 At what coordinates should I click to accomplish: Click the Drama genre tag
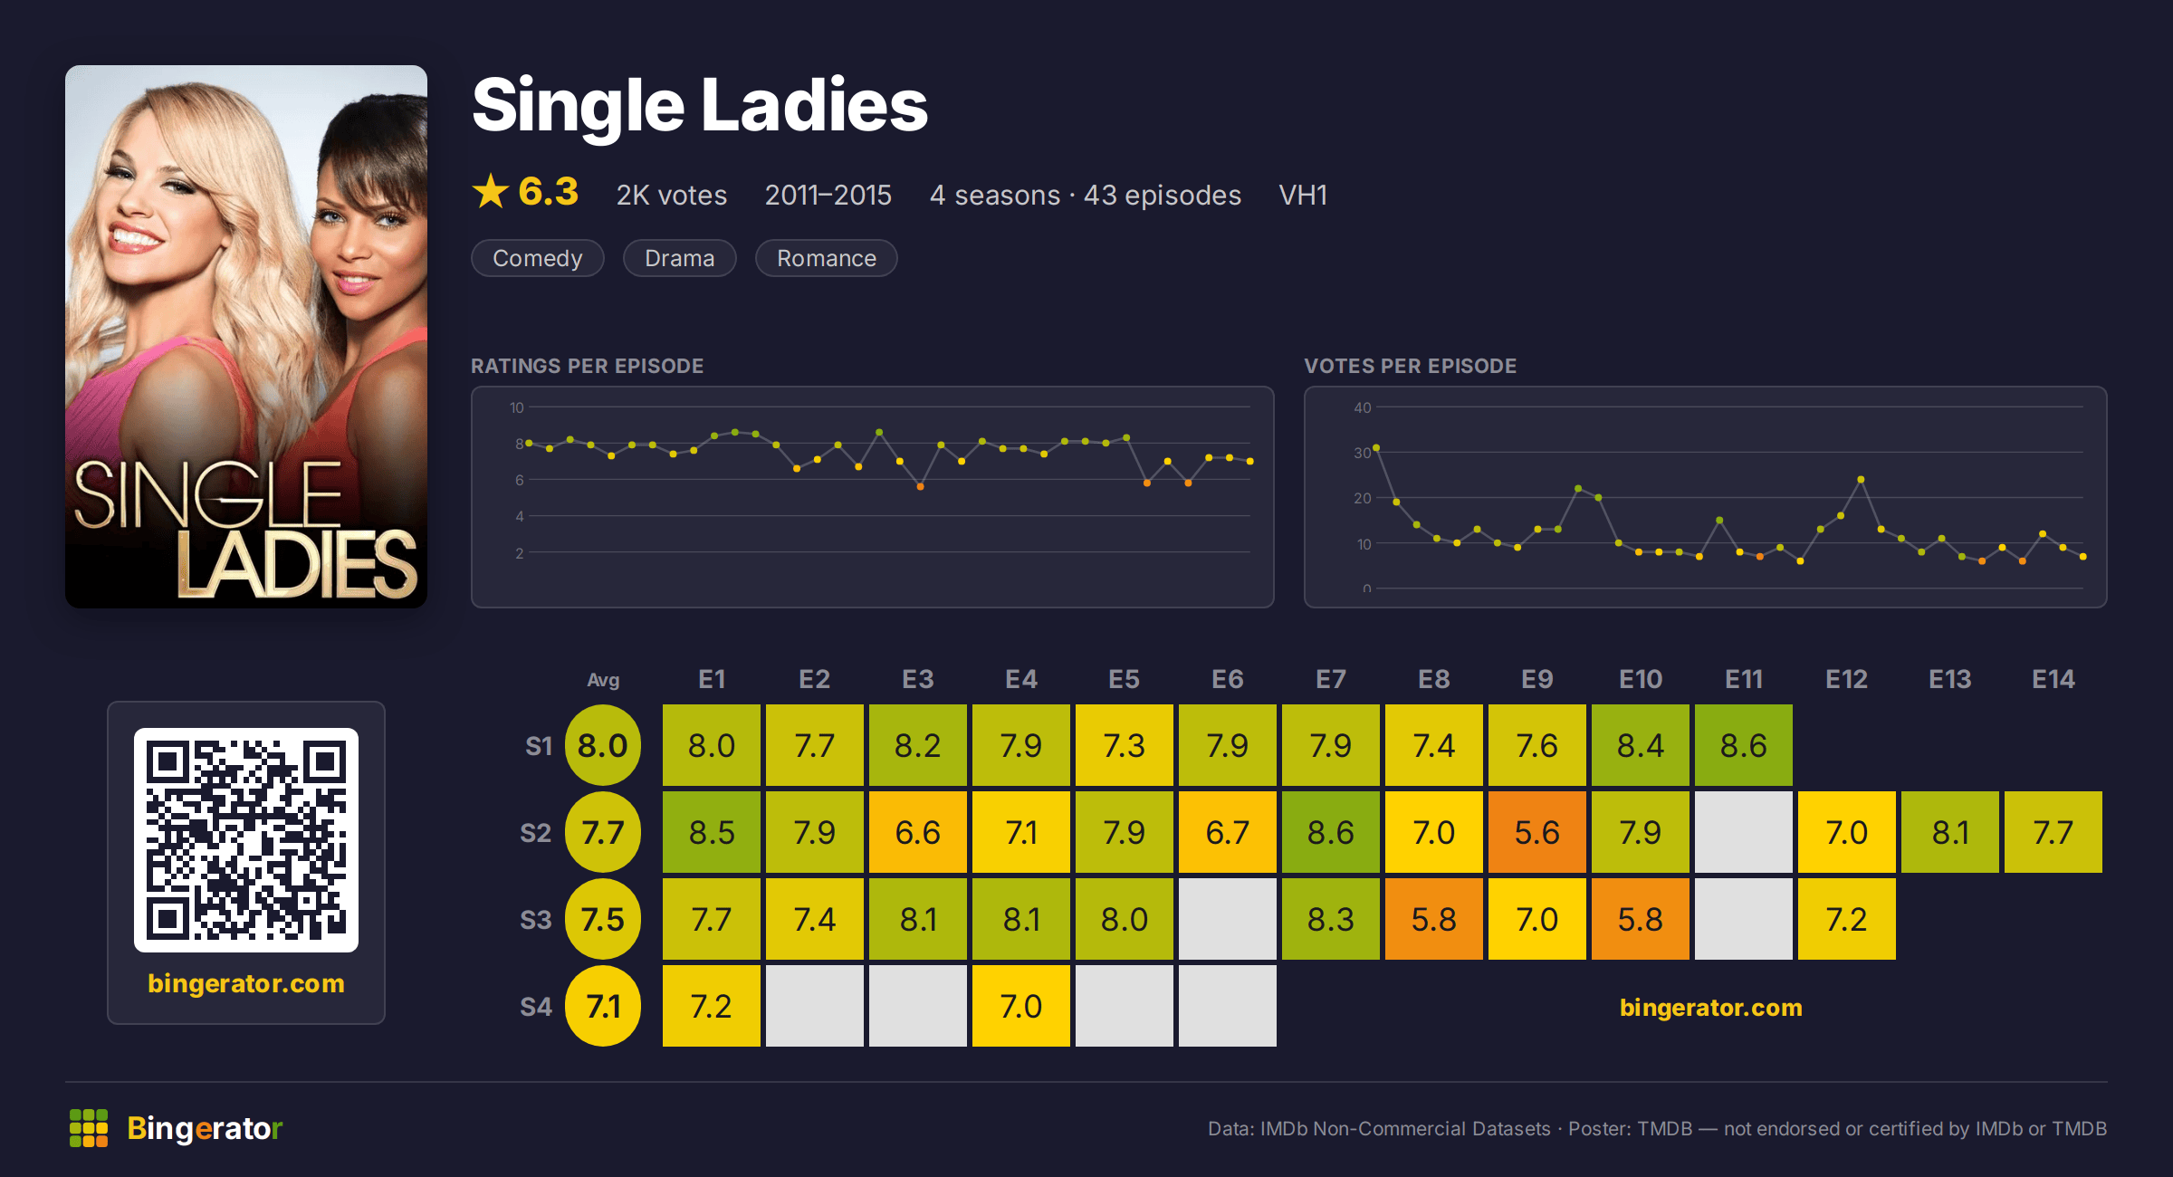[680, 258]
